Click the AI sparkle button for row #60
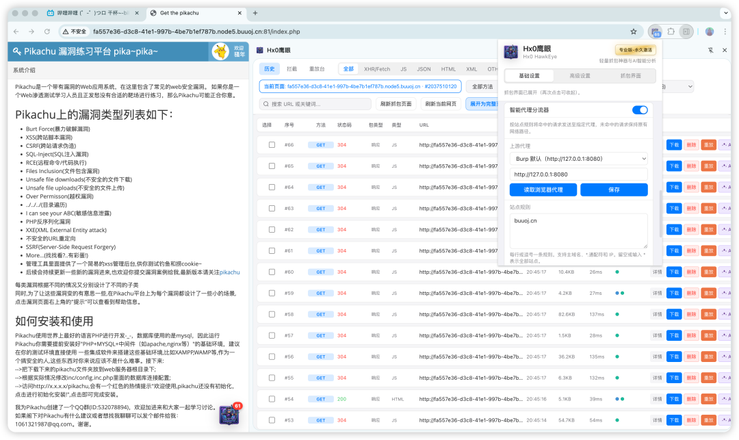Image resolution: width=739 pixels, height=440 pixels. [x=725, y=272]
